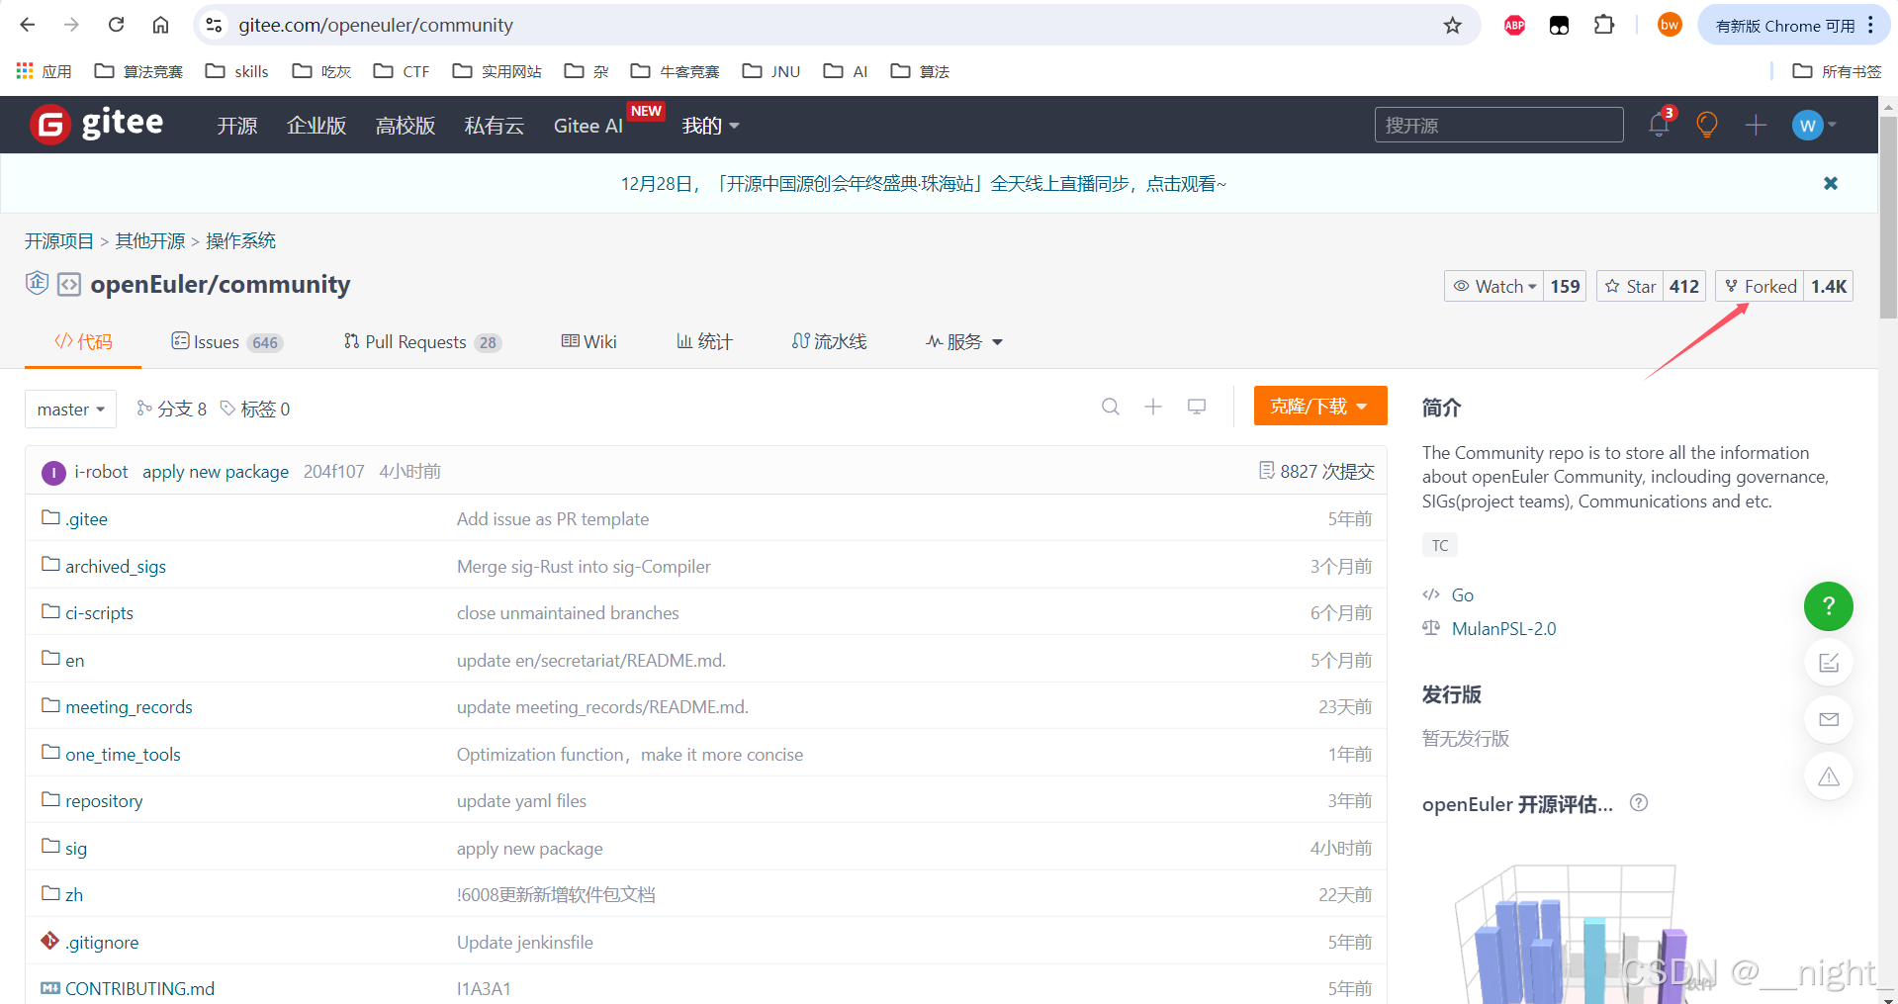Open the Chrome three-dot menu
Screen dimensions: 1898x1004
[x=1870, y=25]
